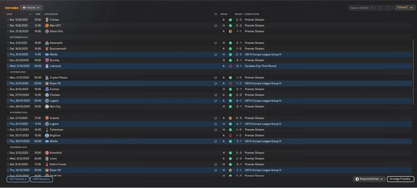Click the Arrange Friendly button
The image size is (417, 188).
coord(400,179)
